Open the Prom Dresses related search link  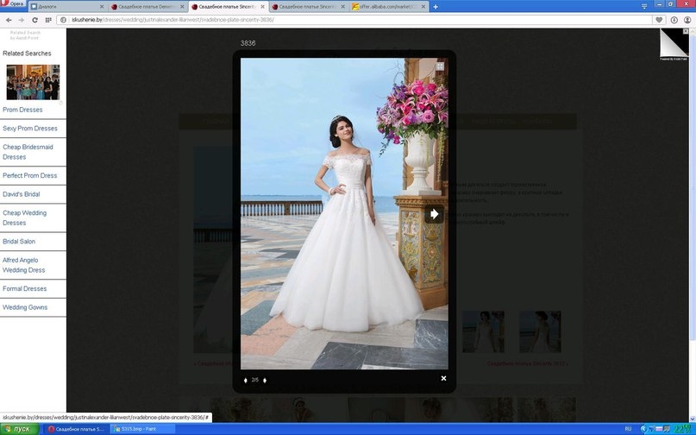(x=22, y=110)
